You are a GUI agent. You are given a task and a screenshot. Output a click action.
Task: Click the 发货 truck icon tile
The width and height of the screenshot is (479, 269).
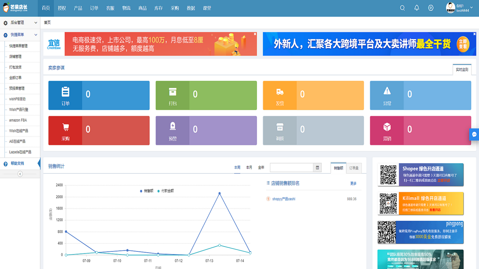coord(280,95)
